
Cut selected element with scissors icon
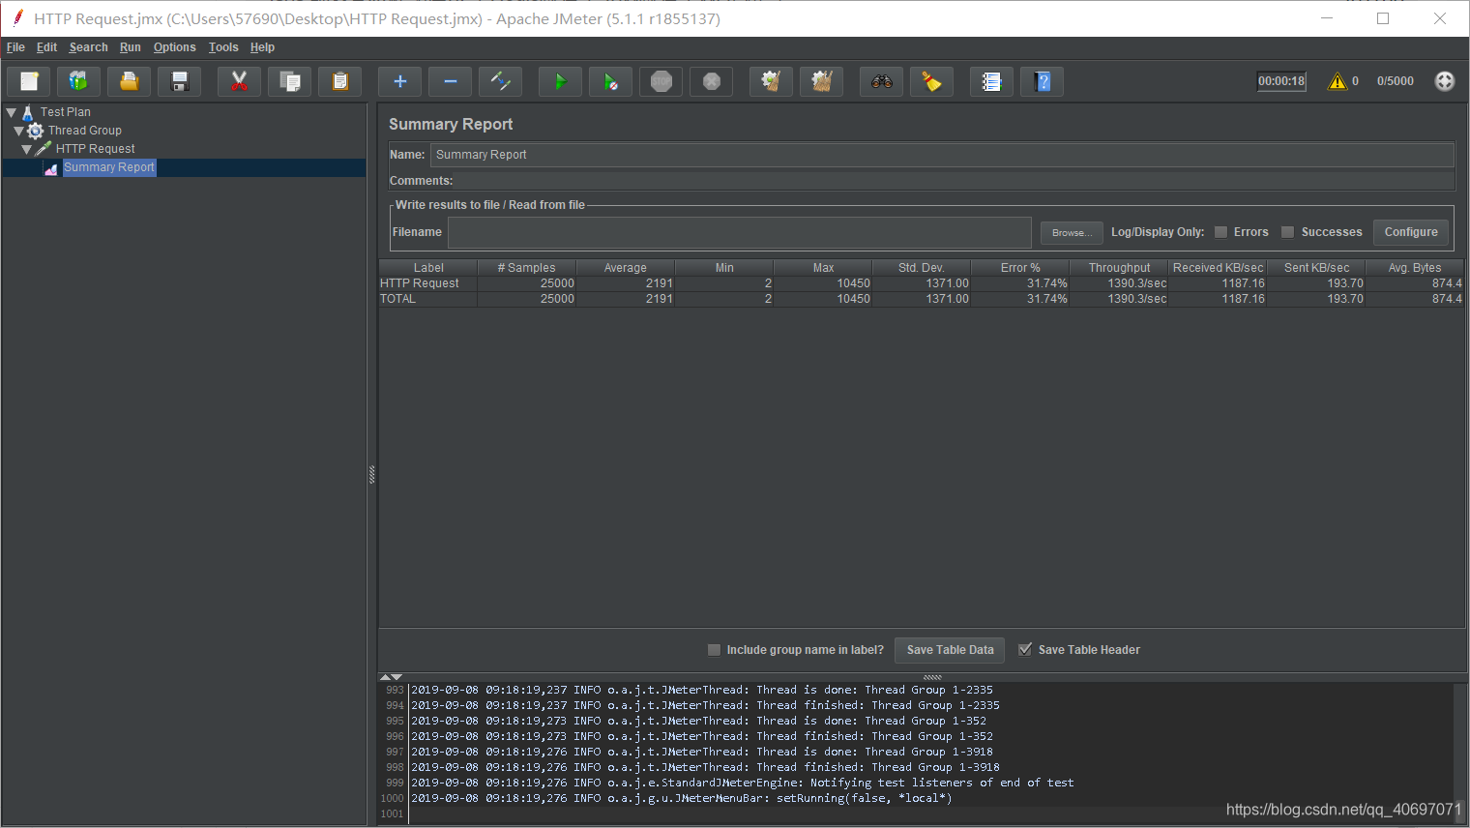pos(240,81)
